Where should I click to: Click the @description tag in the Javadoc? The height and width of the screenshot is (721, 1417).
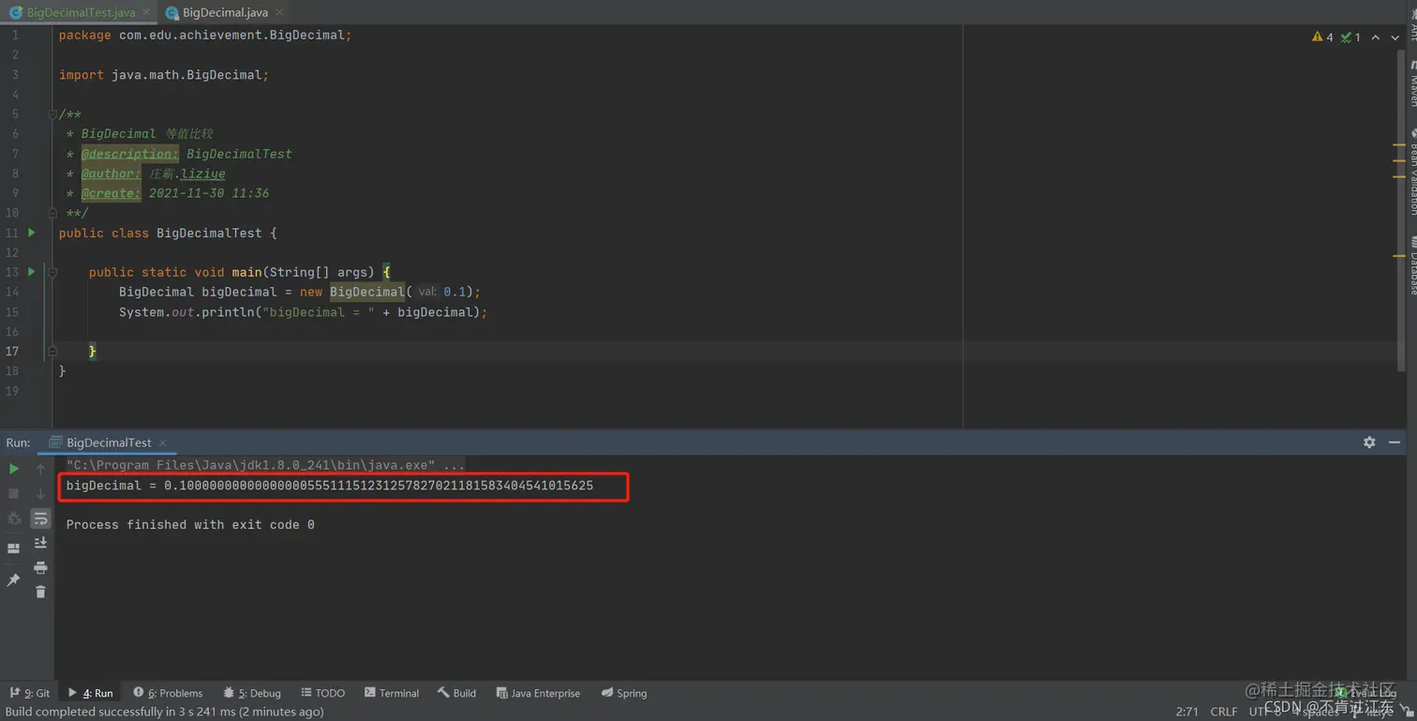tap(129, 154)
